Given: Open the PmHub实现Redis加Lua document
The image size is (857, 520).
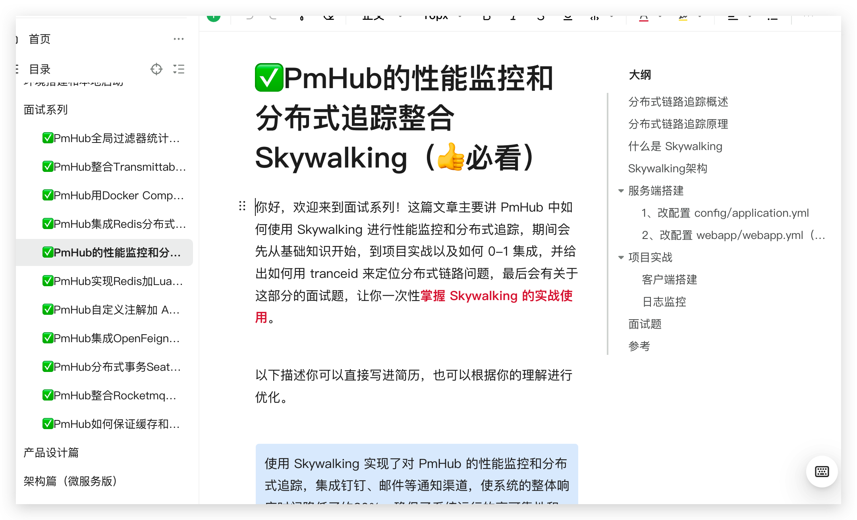Looking at the screenshot, I should (113, 281).
